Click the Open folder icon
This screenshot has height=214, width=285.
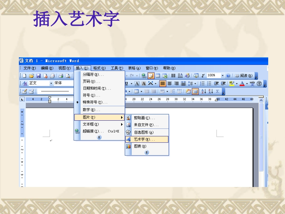pos(31,76)
